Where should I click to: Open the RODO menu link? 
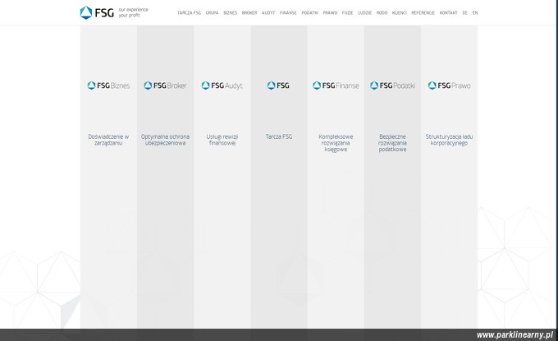point(382,13)
